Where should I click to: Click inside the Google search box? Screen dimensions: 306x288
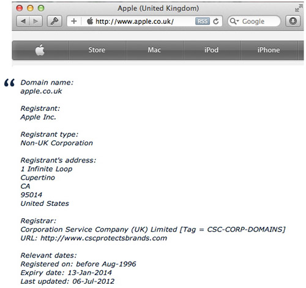[x=254, y=21]
